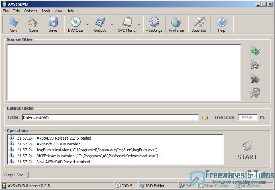275x190 pixels.
Task: Select the 'MKVExtract is installed' log line
Action: [98, 156]
